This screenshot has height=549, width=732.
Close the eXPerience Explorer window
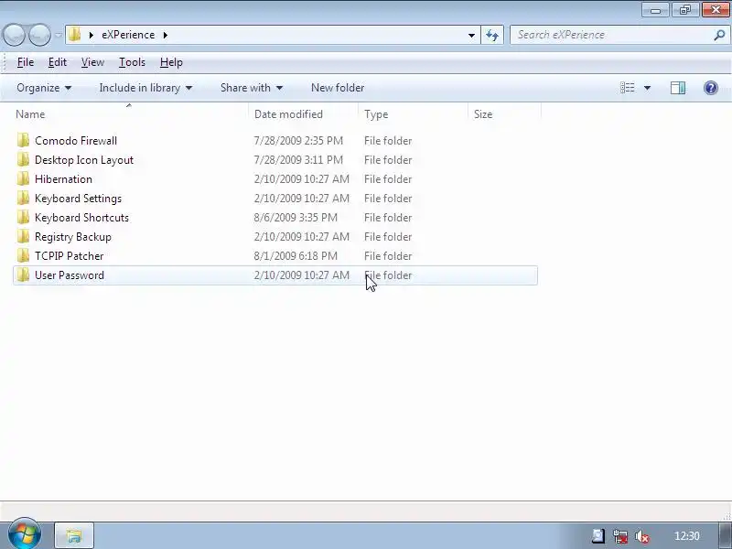[x=716, y=10]
